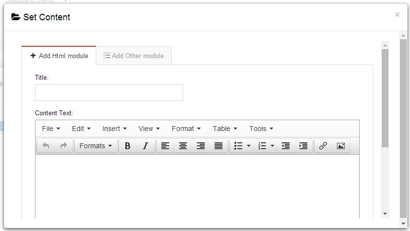Viewport: 410px width, 231px height.
Task: Increase indent of the paragraph
Action: [303, 146]
